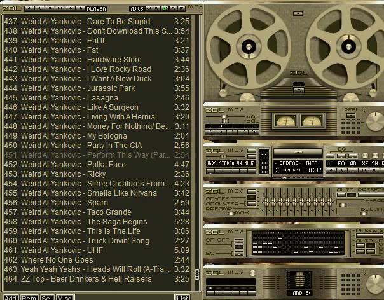The width and height of the screenshot is (384, 300).
Task: Click the A.V.S. 'F' fullscreen button
Action: 181,9
